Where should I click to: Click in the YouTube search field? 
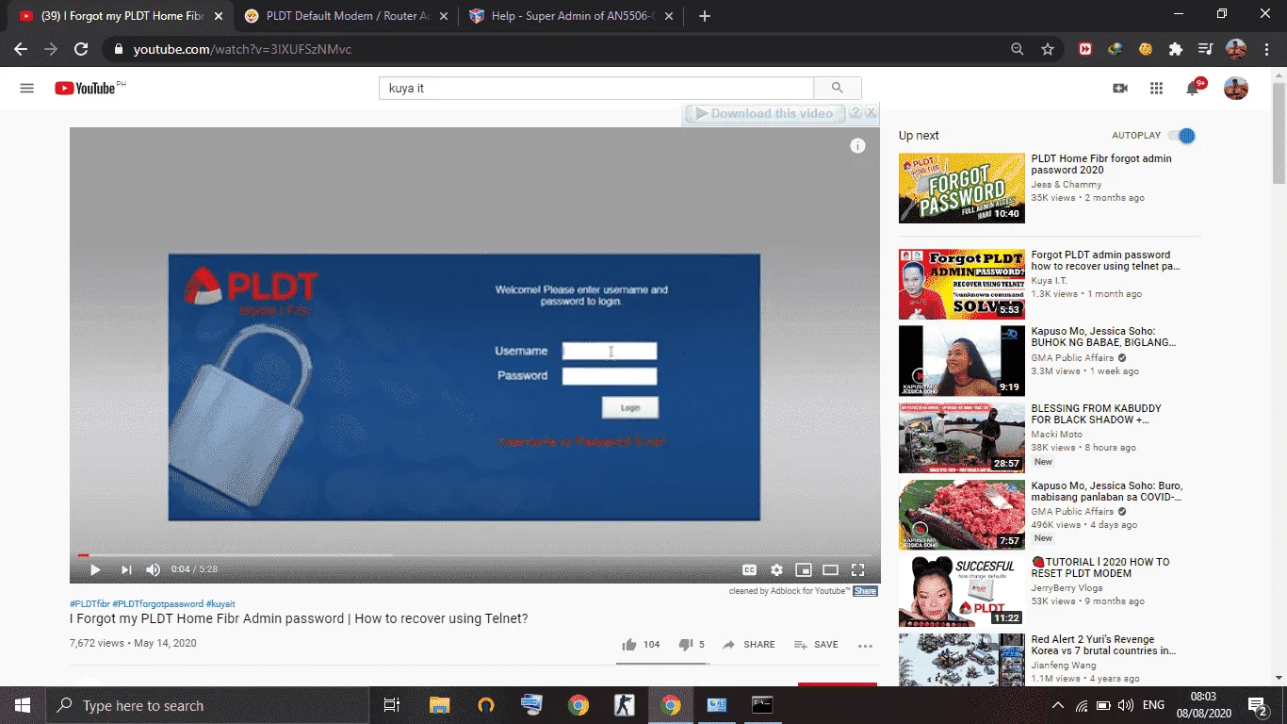point(596,88)
